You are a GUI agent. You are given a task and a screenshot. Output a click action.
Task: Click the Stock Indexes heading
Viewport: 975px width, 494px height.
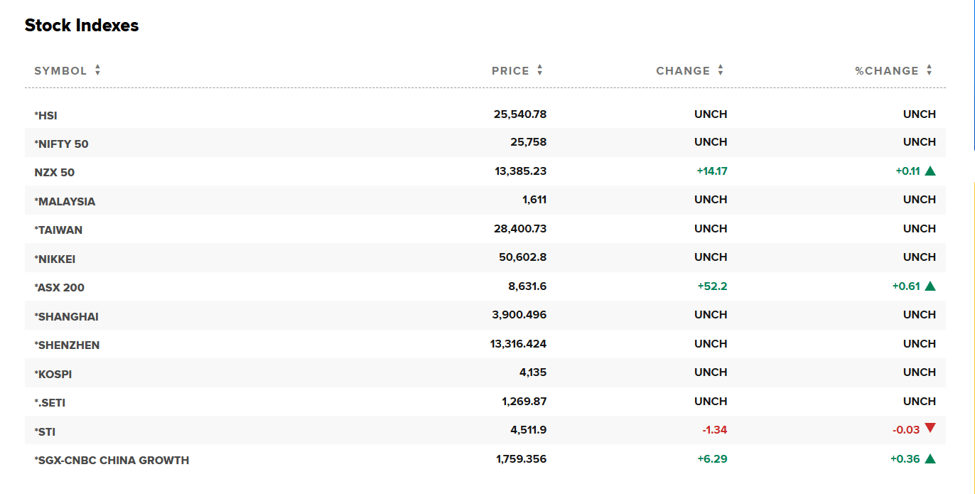pos(82,26)
